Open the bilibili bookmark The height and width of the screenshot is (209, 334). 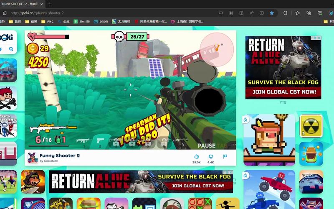click(101, 22)
